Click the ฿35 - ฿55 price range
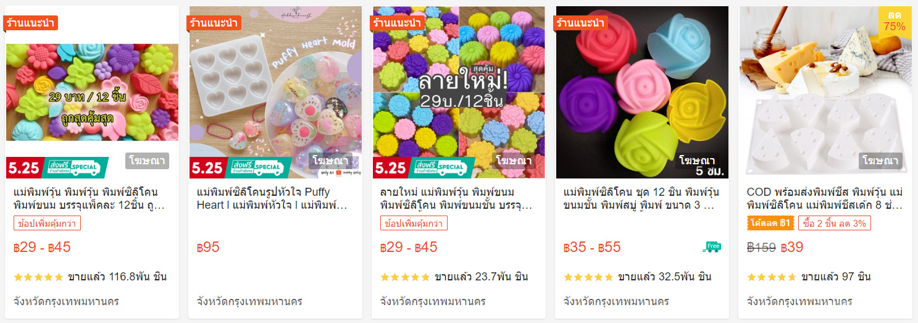This screenshot has height=323, width=918. [x=591, y=247]
